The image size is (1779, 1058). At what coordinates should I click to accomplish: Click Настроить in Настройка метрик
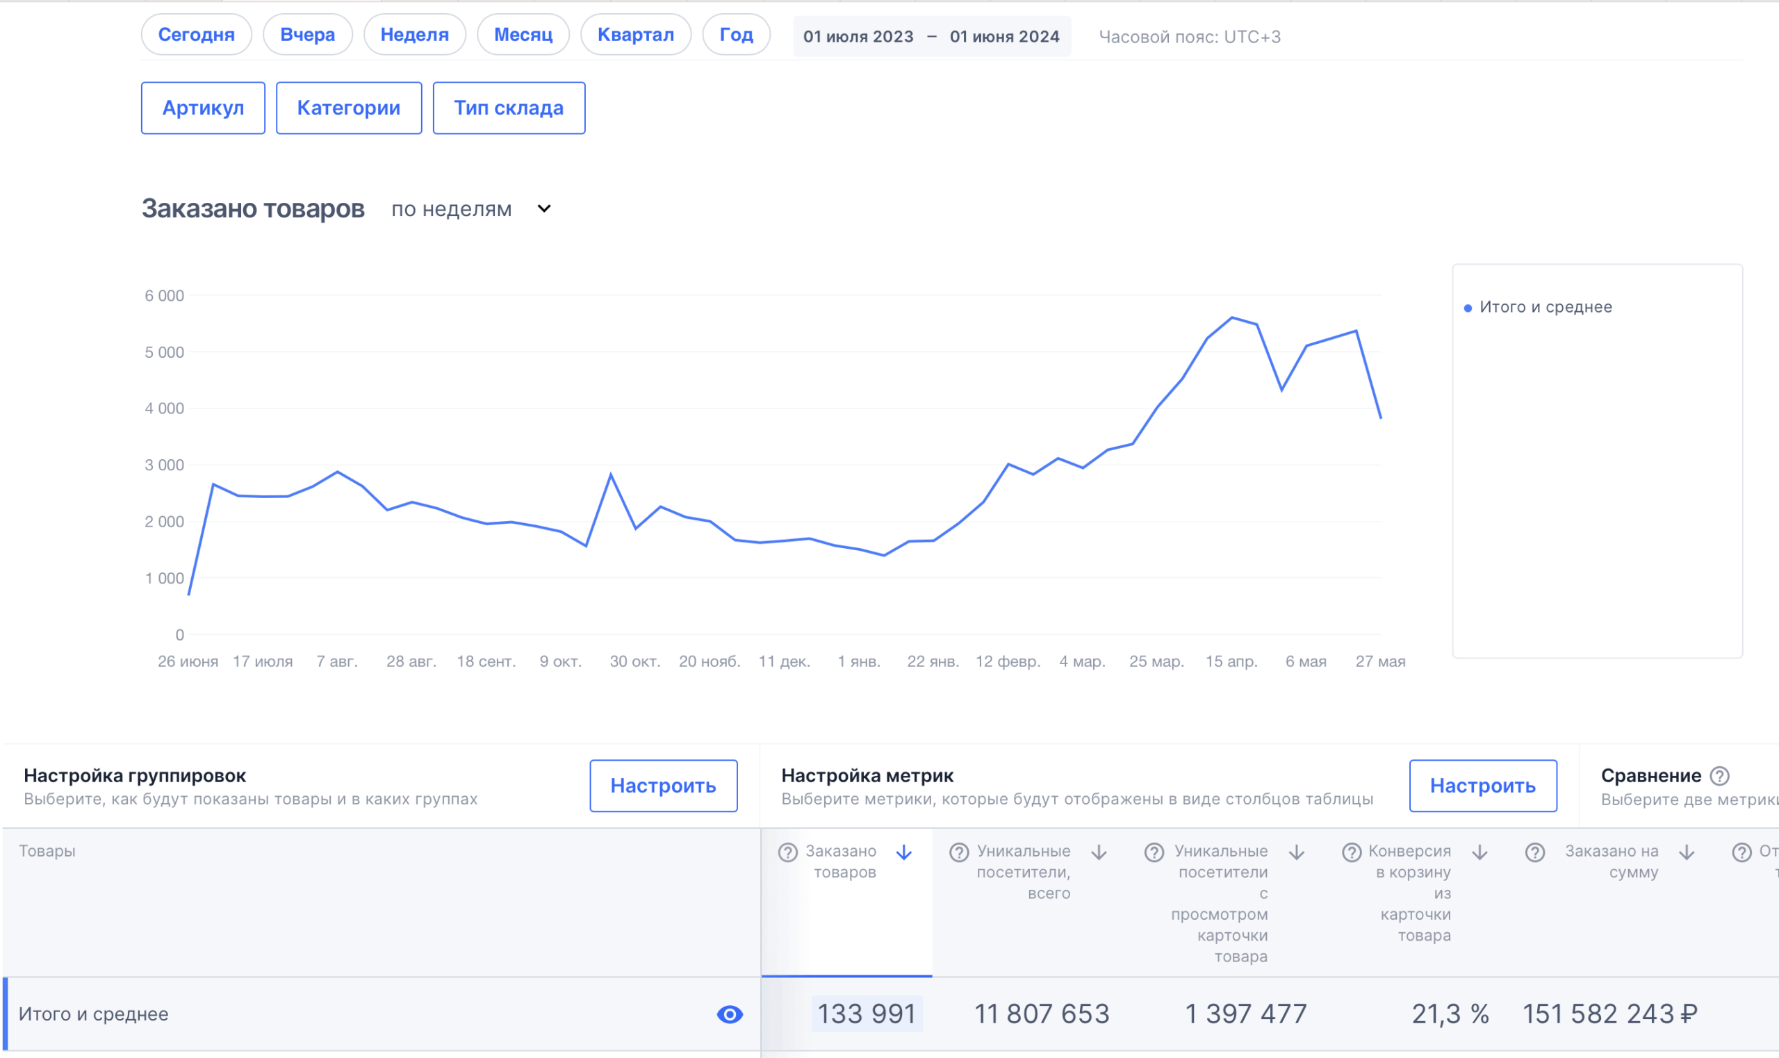[x=1482, y=785]
